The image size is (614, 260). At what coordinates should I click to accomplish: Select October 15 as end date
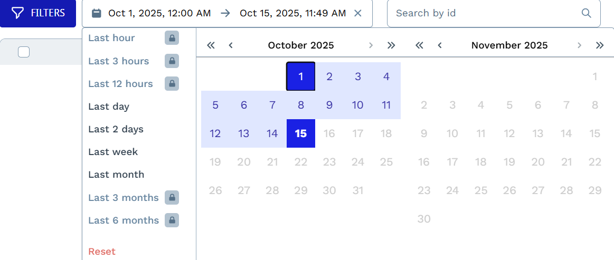(x=301, y=133)
